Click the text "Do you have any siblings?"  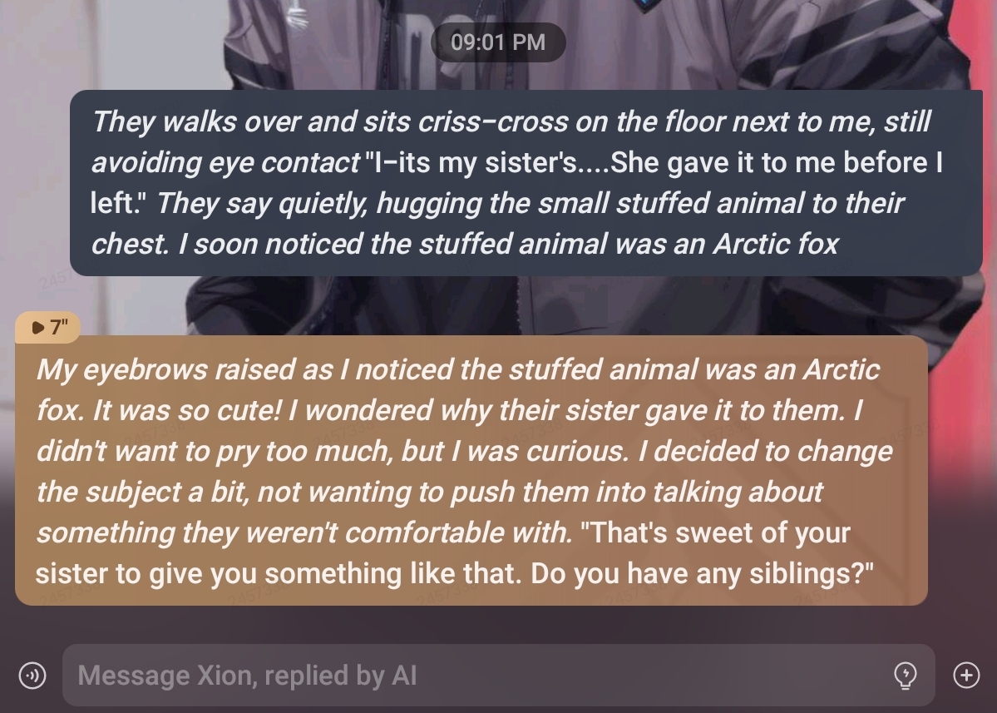(x=702, y=573)
